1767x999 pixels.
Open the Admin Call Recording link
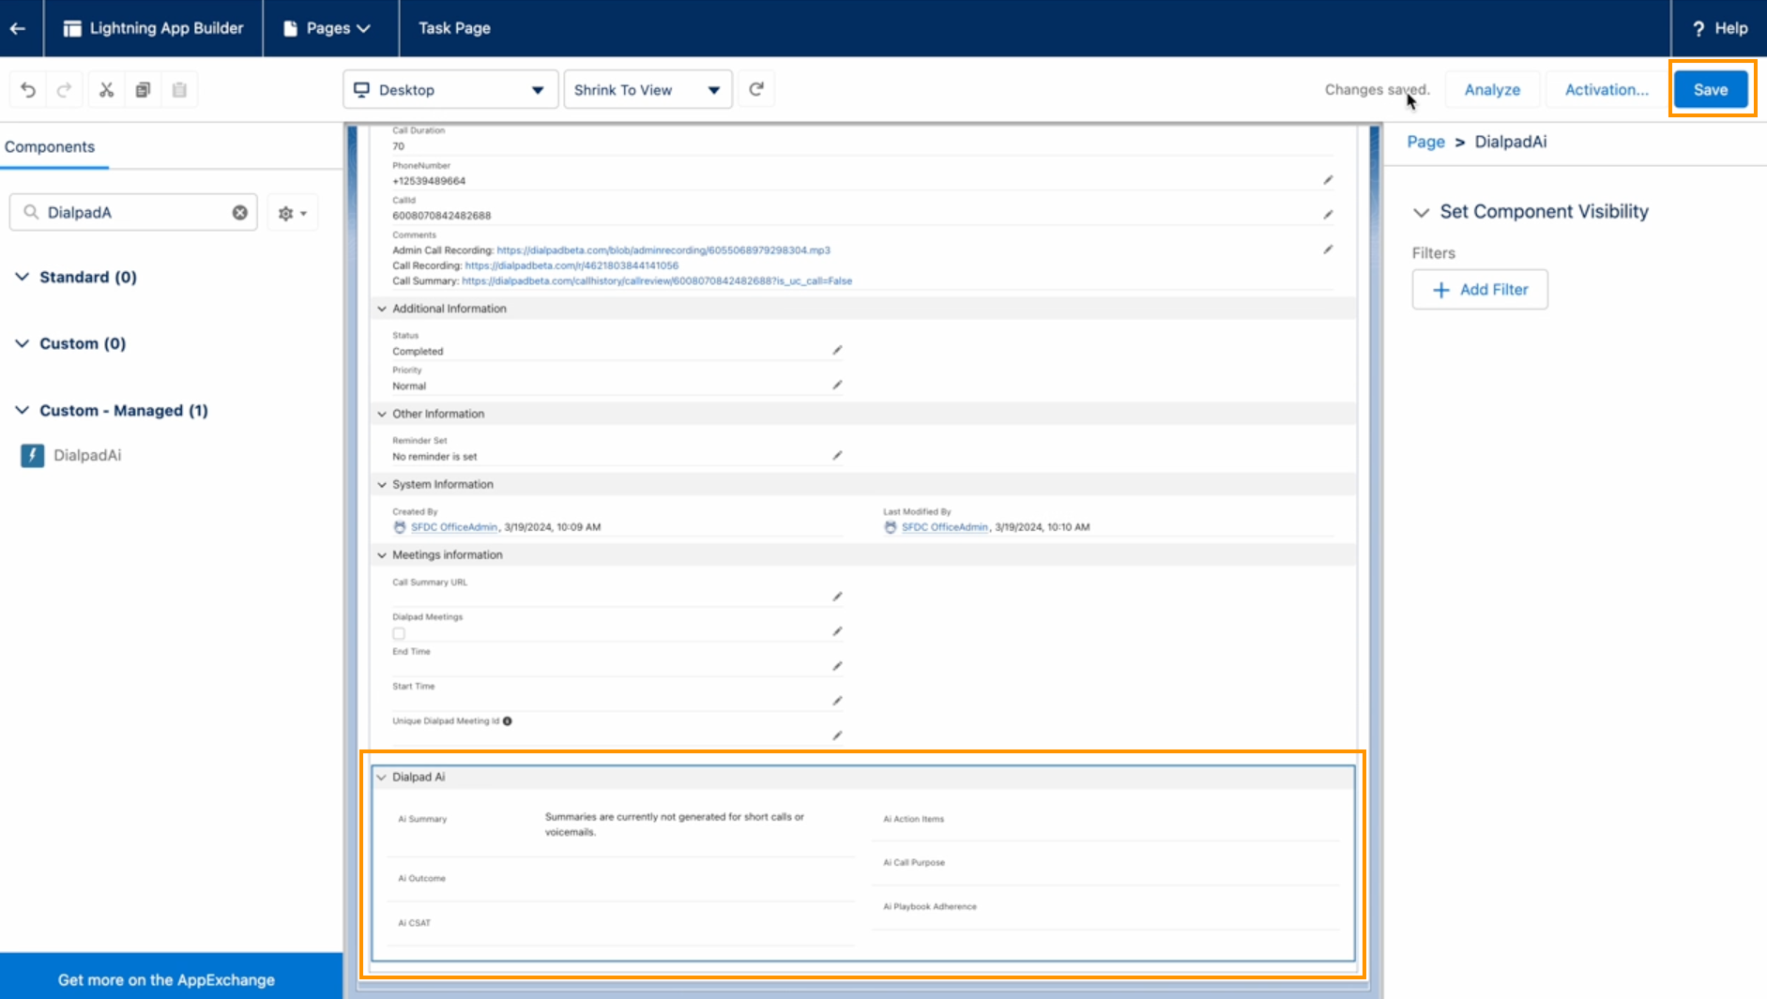tap(663, 250)
